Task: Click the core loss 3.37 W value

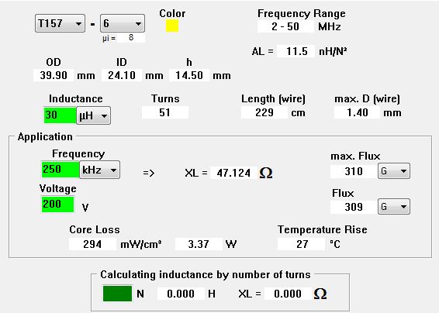Action: [x=199, y=244]
